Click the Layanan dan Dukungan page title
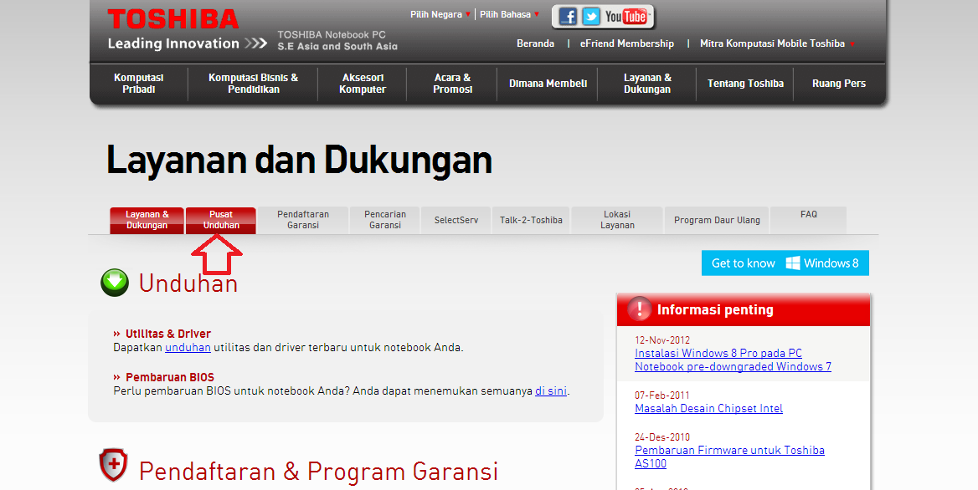 click(x=299, y=160)
